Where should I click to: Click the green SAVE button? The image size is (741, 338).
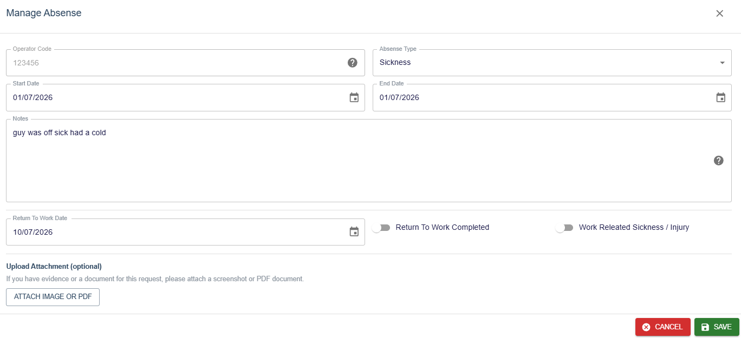pyautogui.click(x=717, y=327)
